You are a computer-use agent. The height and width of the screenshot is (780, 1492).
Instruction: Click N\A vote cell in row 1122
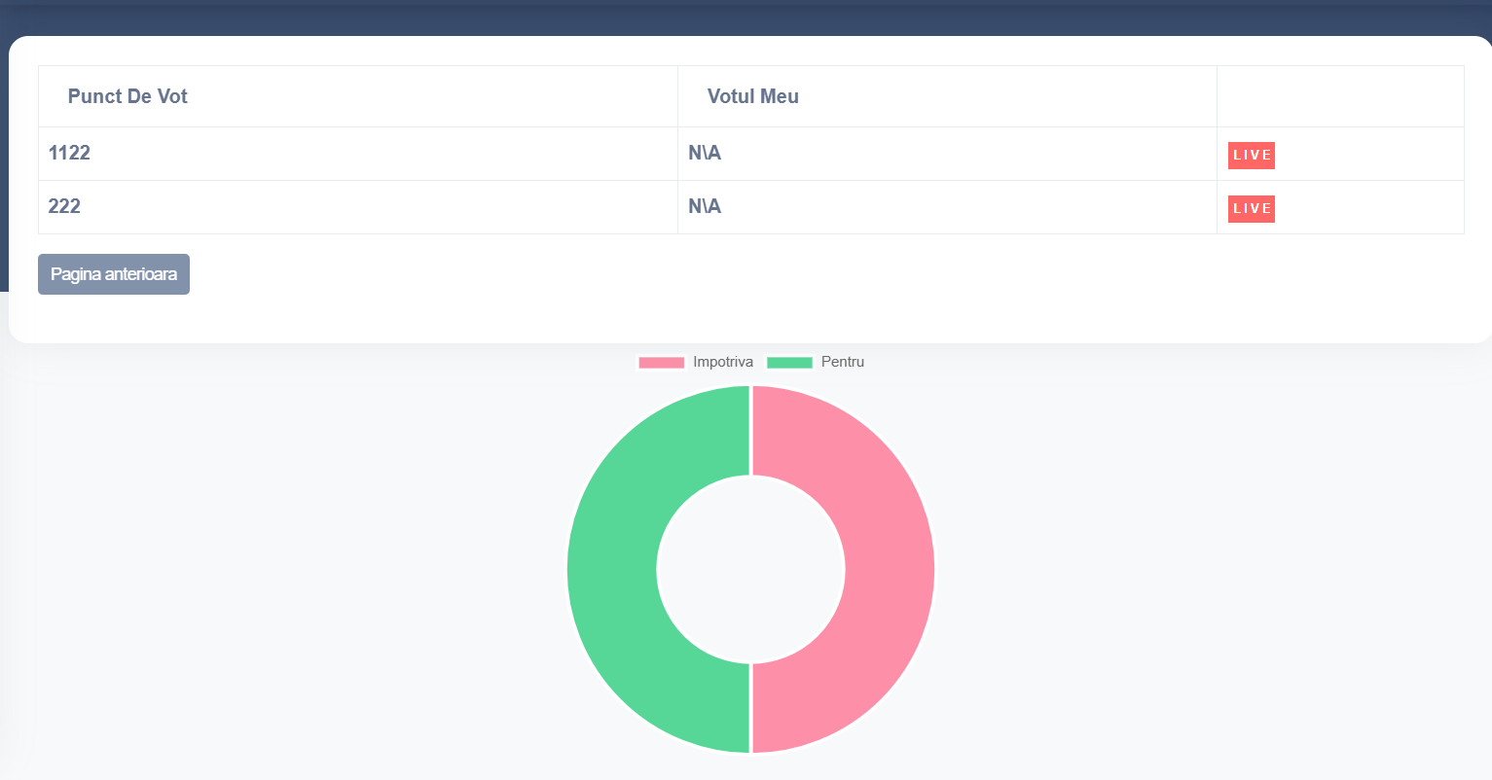[x=947, y=154]
